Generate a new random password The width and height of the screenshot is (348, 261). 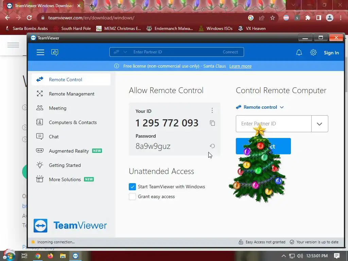pos(212,146)
